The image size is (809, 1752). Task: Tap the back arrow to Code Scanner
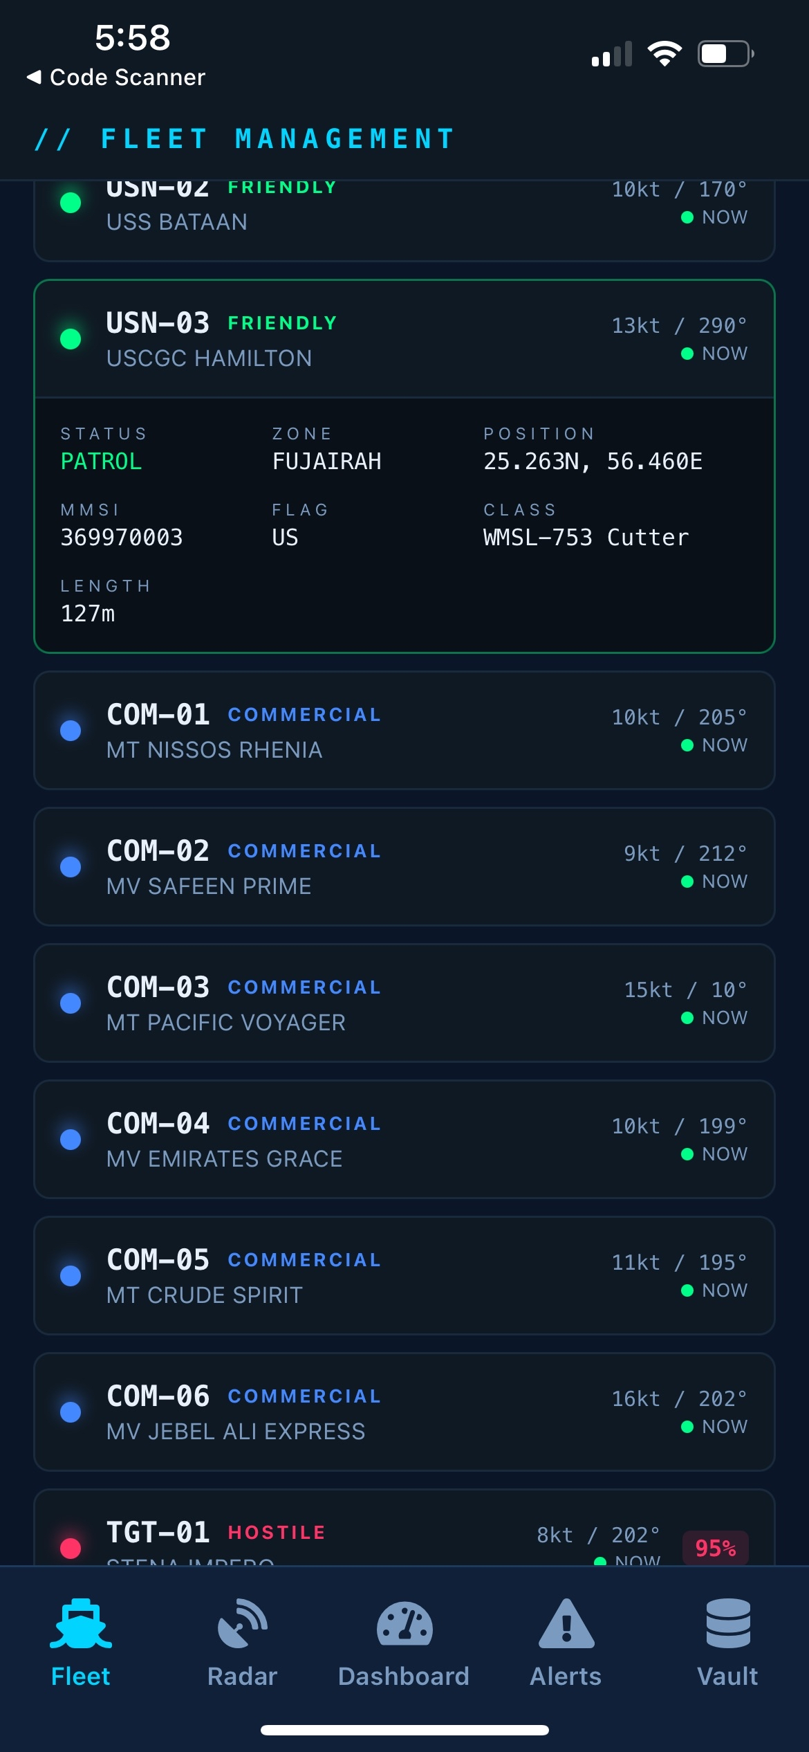point(33,77)
